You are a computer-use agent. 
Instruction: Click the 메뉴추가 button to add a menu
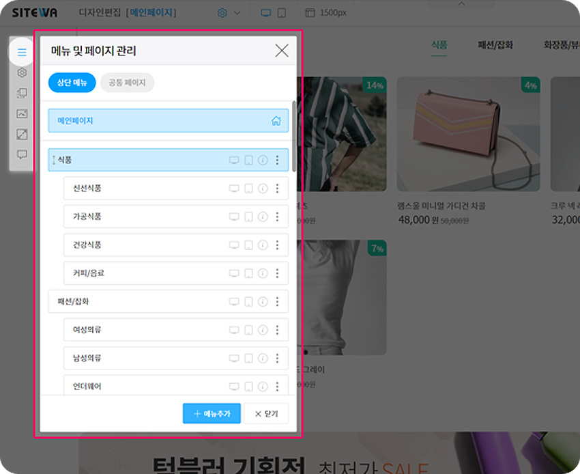point(210,413)
